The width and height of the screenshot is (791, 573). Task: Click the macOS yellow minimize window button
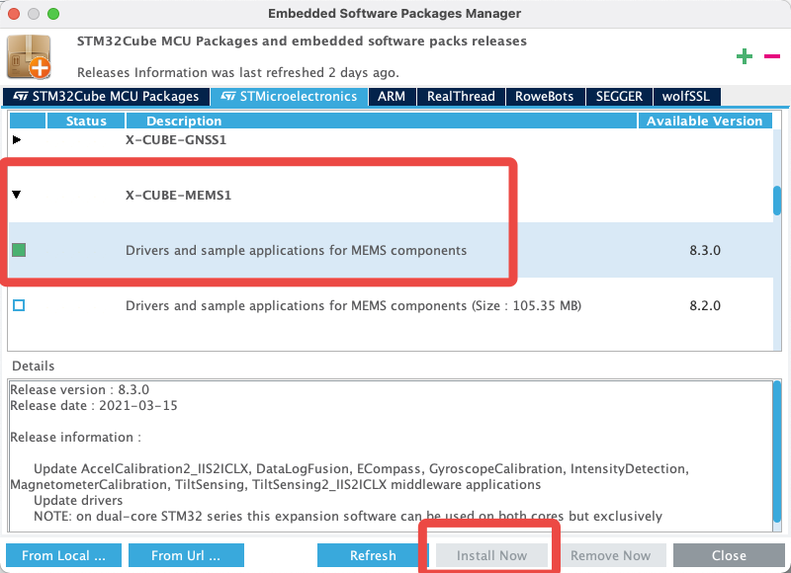[34, 14]
